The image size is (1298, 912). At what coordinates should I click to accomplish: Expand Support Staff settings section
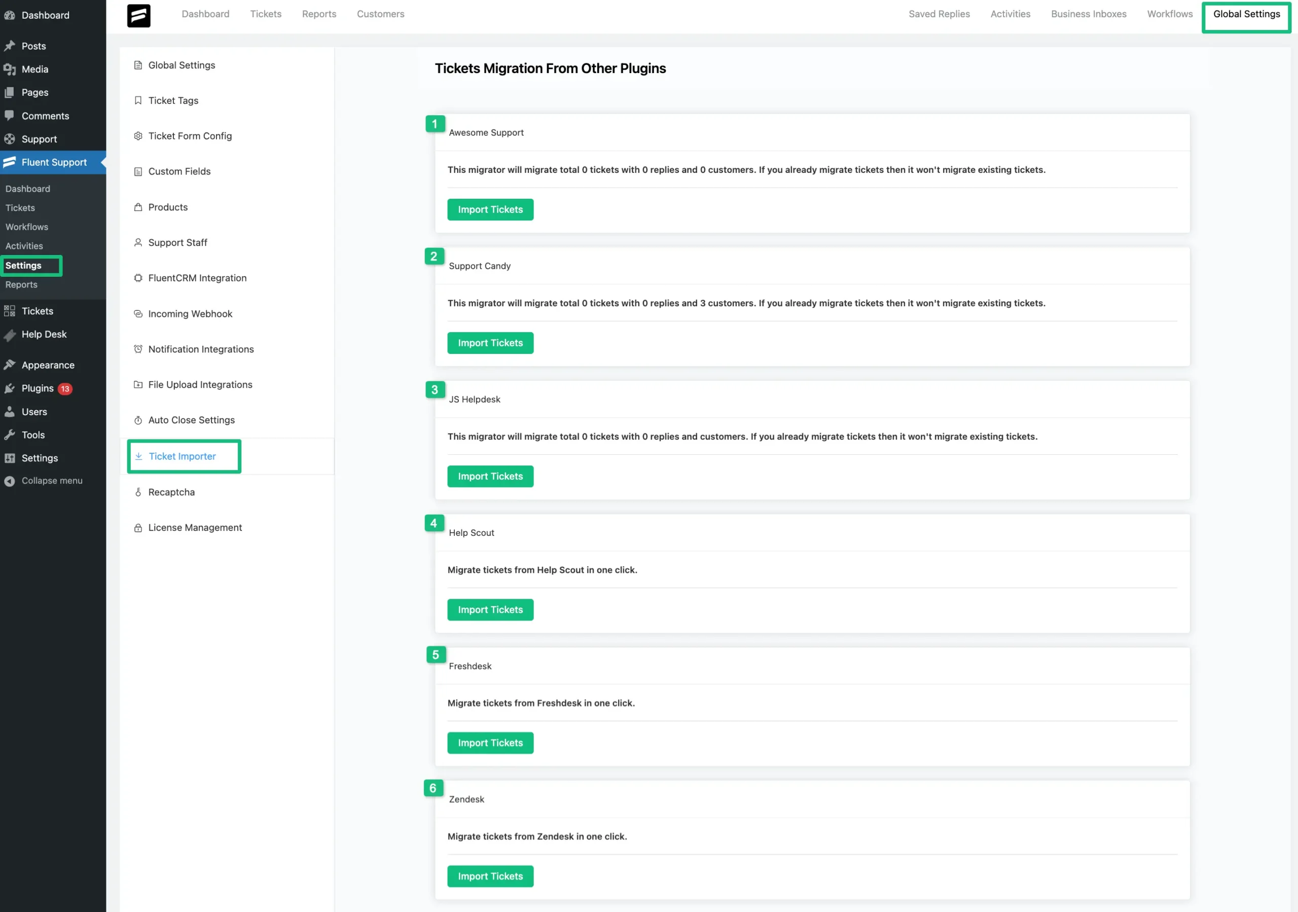(177, 242)
